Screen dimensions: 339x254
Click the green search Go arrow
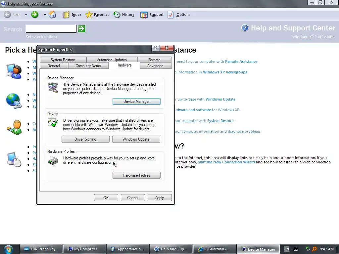81,28
